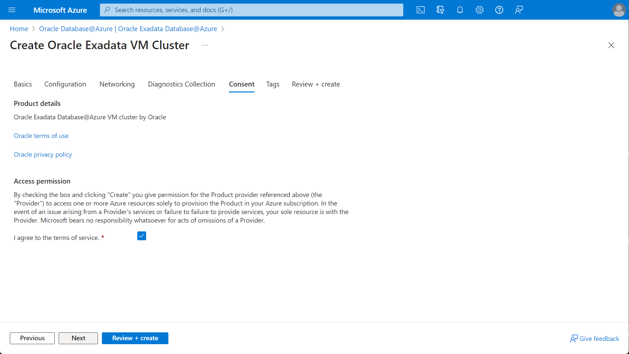
Task: Switch to the Networking tab
Action: pos(117,84)
